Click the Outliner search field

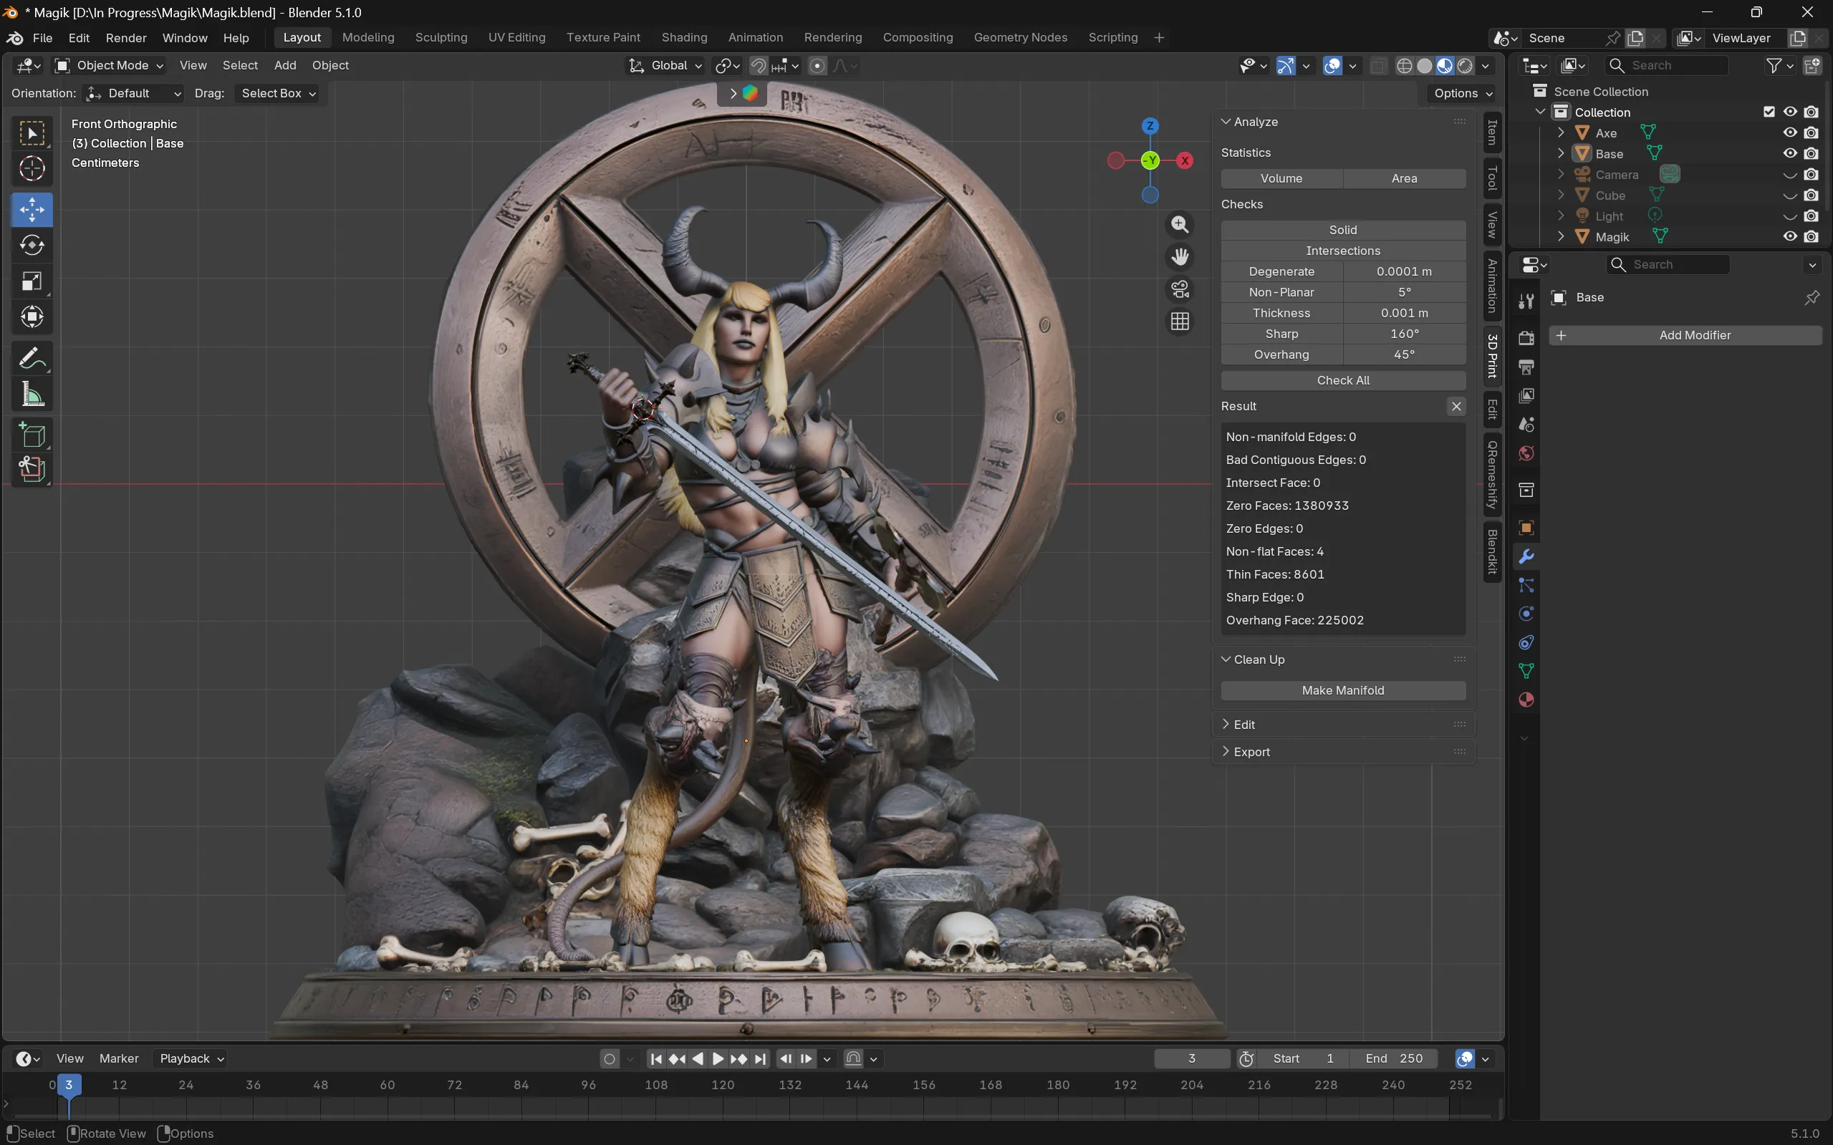point(1668,66)
